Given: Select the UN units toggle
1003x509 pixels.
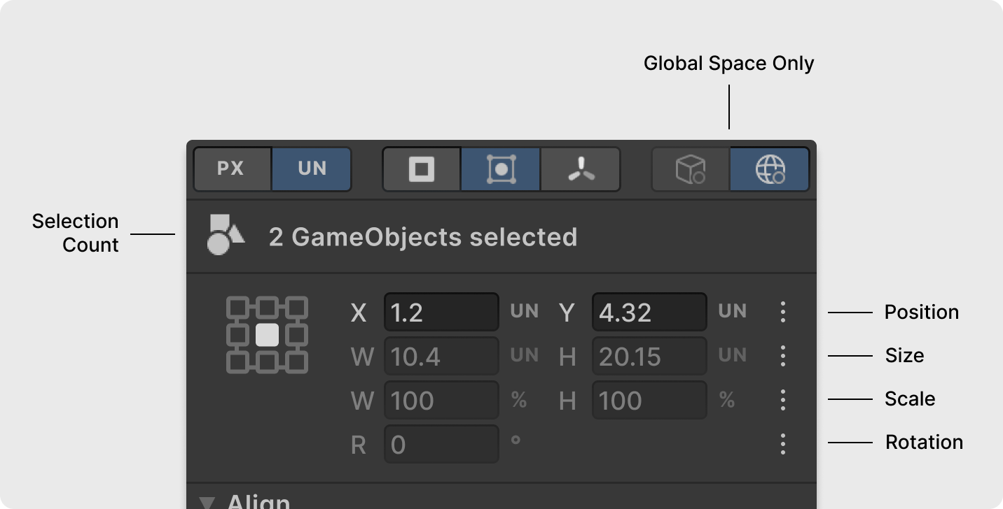Looking at the screenshot, I should click(312, 169).
